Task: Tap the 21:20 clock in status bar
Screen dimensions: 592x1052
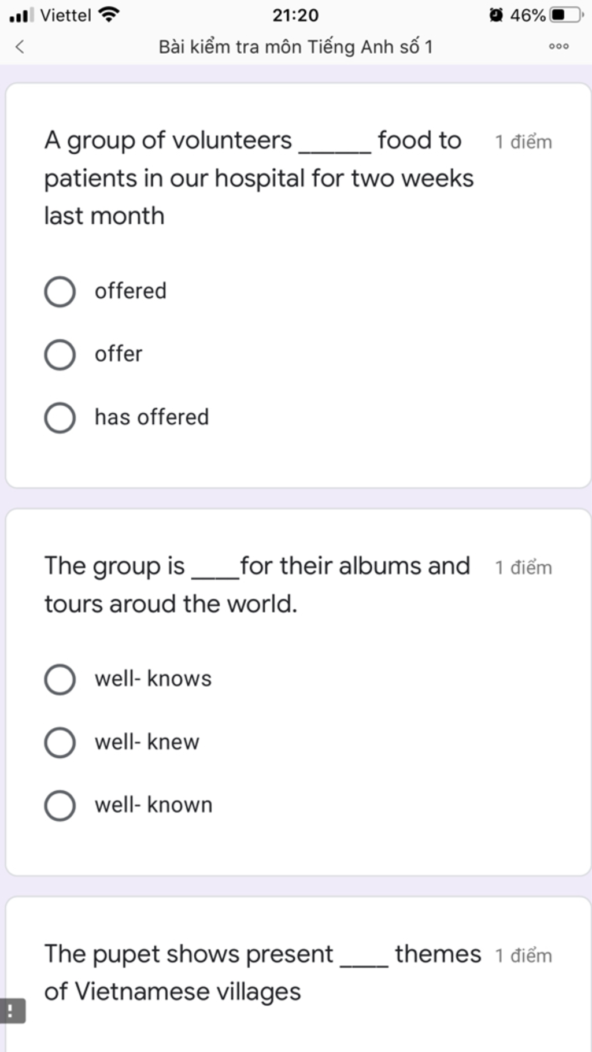Action: 295,15
